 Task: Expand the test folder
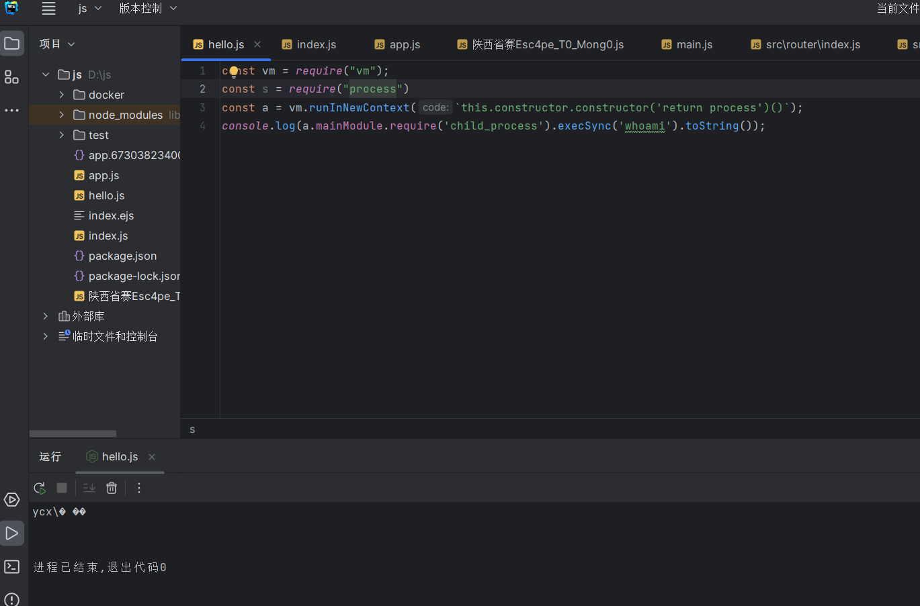(x=62, y=135)
